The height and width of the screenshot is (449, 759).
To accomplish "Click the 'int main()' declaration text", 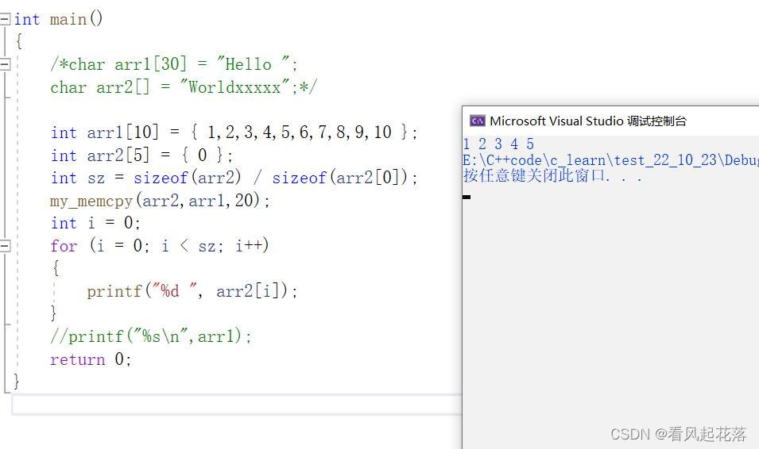I will [x=58, y=19].
